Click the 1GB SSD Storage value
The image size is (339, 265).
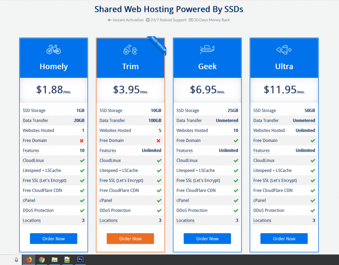80,111
